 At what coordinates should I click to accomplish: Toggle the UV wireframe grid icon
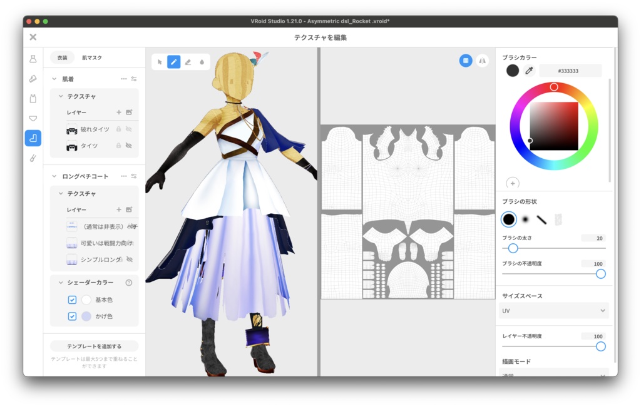465,61
